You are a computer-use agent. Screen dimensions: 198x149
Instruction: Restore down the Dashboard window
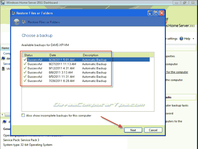(185, 3)
